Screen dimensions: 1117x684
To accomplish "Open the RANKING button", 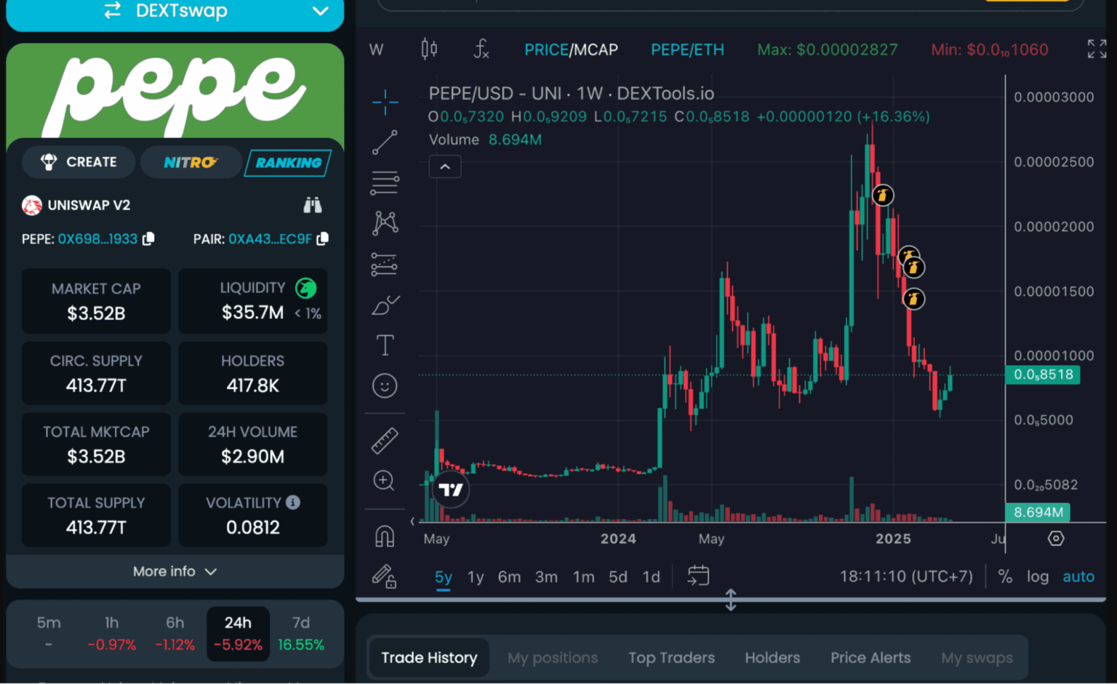I will [288, 163].
